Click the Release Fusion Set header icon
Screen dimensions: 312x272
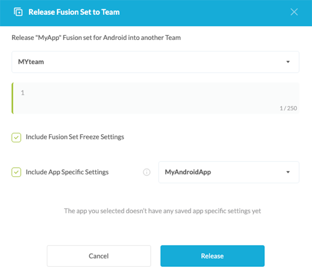coord(19,12)
